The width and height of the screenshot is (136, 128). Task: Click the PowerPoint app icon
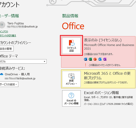pos(95,59)
